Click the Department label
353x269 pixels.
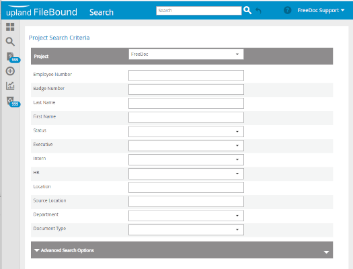(46, 215)
